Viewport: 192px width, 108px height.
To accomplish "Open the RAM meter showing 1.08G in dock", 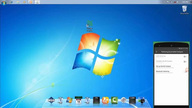I will [132, 100].
